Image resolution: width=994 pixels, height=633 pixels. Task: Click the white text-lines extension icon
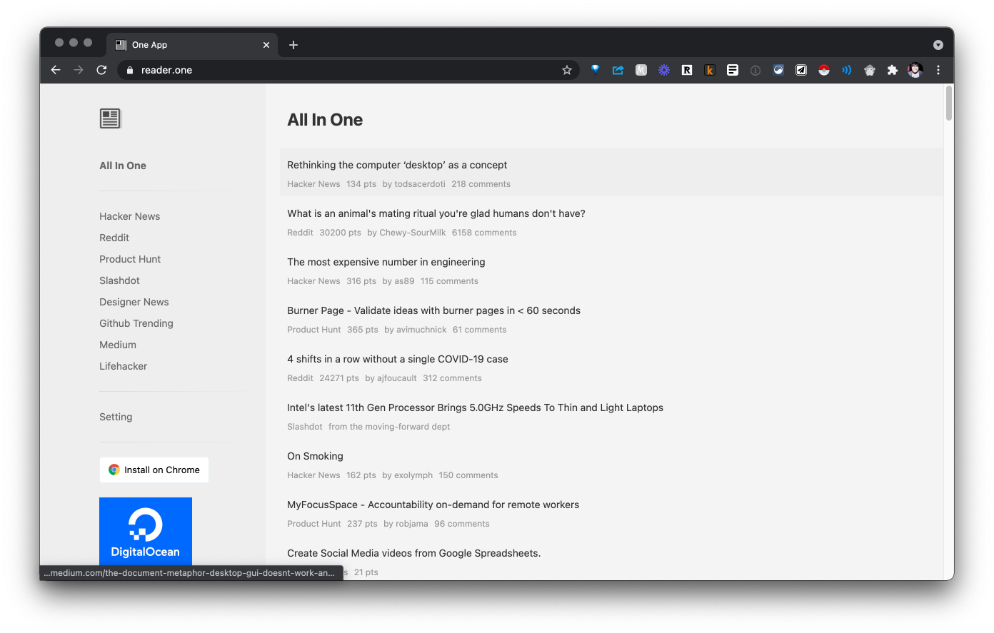pyautogui.click(x=733, y=70)
